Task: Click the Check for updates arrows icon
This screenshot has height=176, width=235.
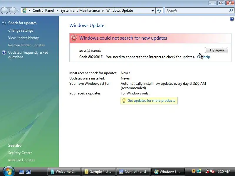Action: pos(4,23)
